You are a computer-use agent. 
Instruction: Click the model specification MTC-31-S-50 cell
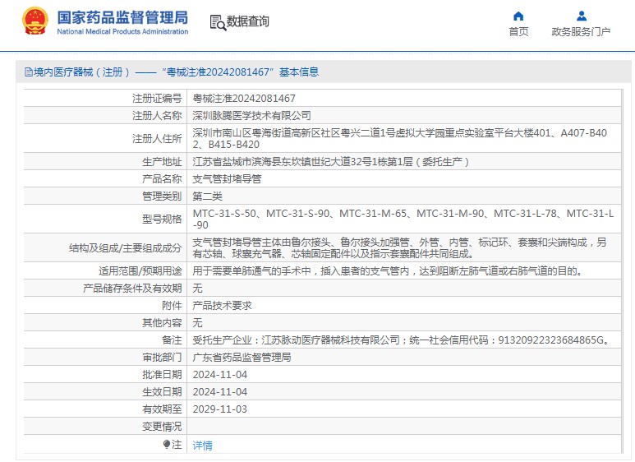click(403, 219)
